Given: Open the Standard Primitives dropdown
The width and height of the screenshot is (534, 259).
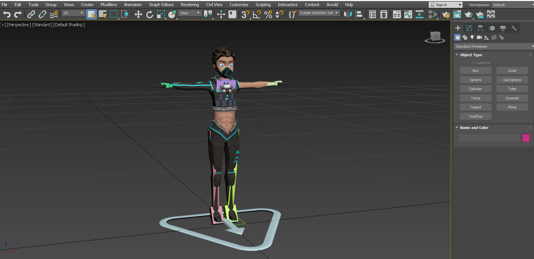Looking at the screenshot, I should tap(494, 46).
